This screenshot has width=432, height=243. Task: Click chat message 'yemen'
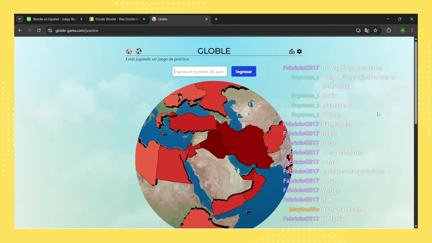[x=331, y=190]
